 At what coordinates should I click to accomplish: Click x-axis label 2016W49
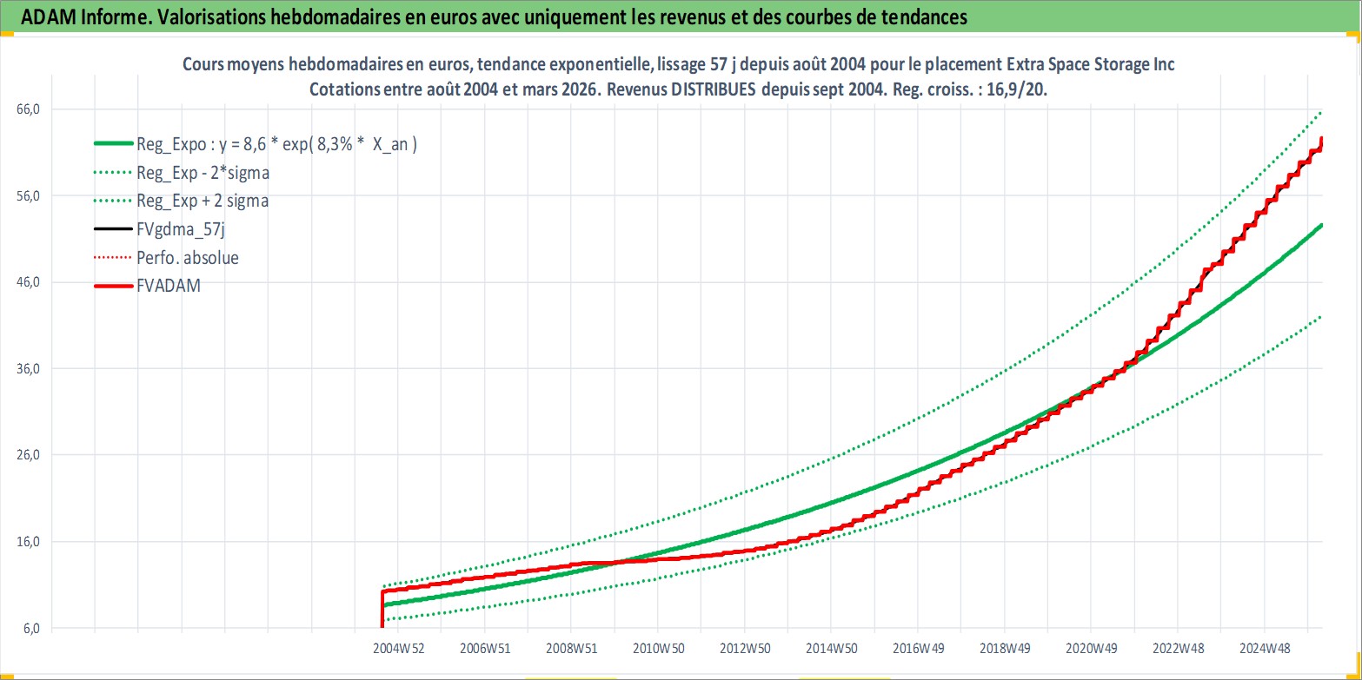tap(919, 648)
